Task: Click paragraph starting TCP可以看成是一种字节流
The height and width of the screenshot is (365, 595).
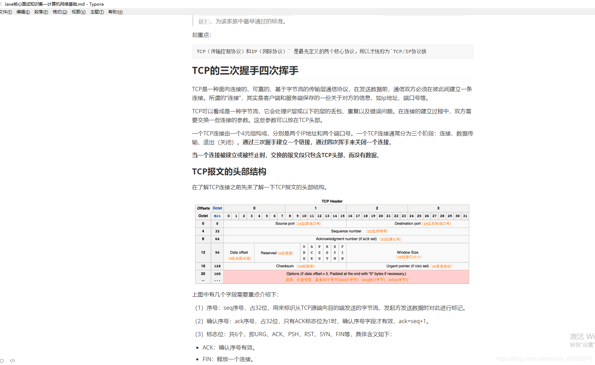Action: pos(332,116)
